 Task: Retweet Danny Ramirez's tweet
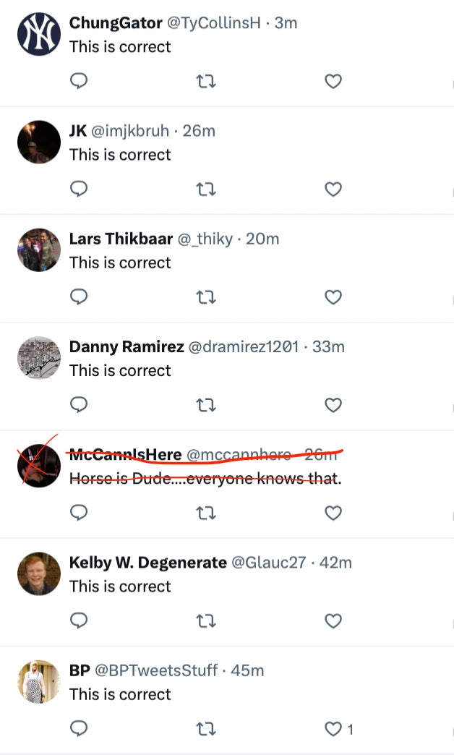click(206, 405)
